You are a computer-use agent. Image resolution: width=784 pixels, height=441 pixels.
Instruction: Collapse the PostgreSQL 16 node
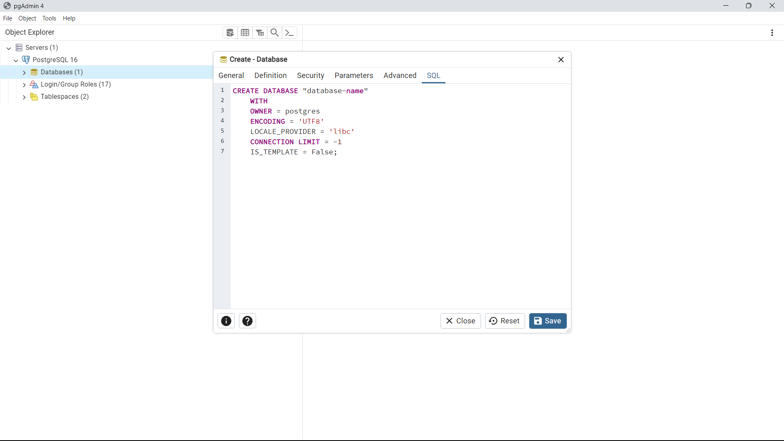pyautogui.click(x=16, y=60)
